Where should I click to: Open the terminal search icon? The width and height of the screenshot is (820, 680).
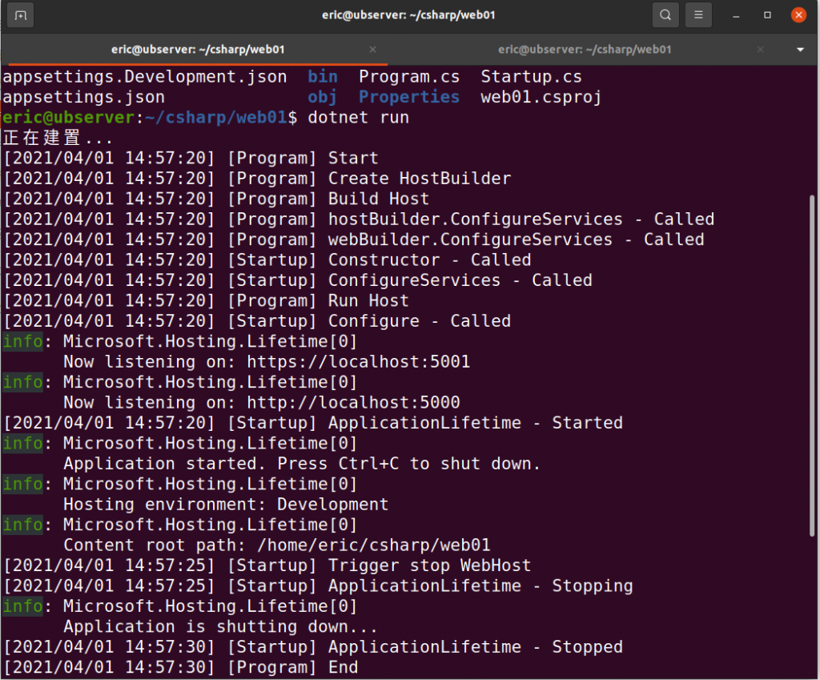point(665,15)
